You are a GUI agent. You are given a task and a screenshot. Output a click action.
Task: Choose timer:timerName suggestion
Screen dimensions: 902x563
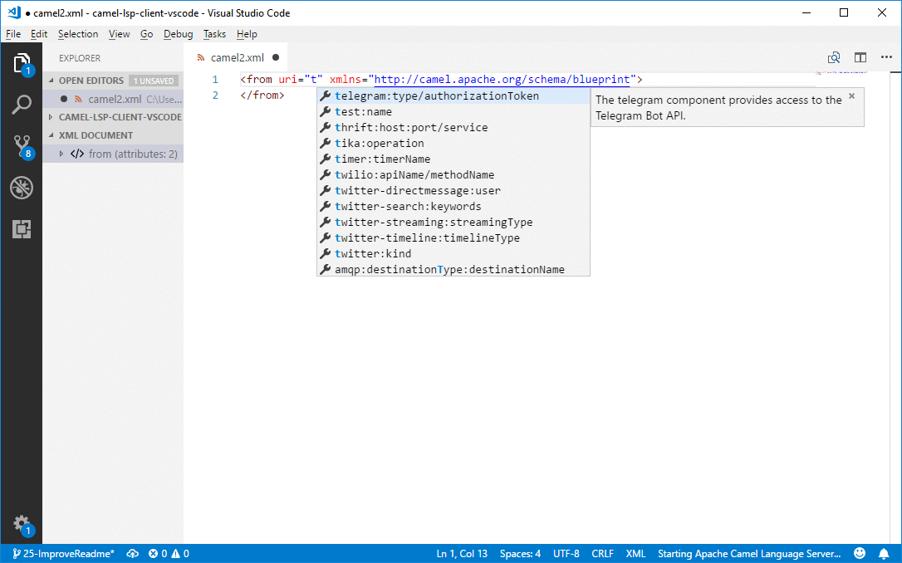(x=453, y=159)
